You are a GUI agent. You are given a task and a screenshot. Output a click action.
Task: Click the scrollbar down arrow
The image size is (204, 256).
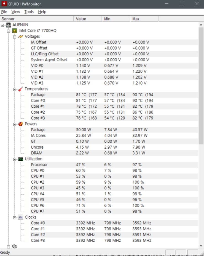click(201, 246)
